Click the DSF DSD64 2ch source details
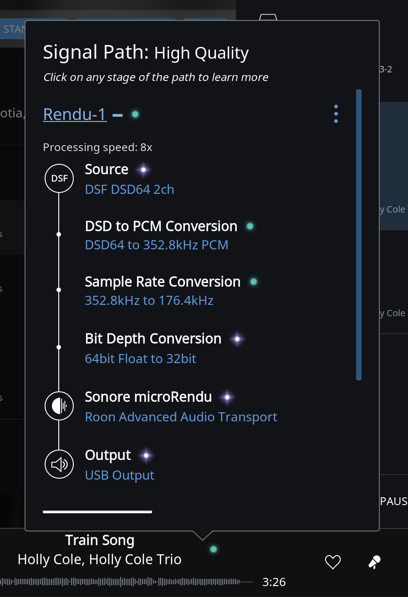Screen dimensions: 408x597 (x=129, y=189)
